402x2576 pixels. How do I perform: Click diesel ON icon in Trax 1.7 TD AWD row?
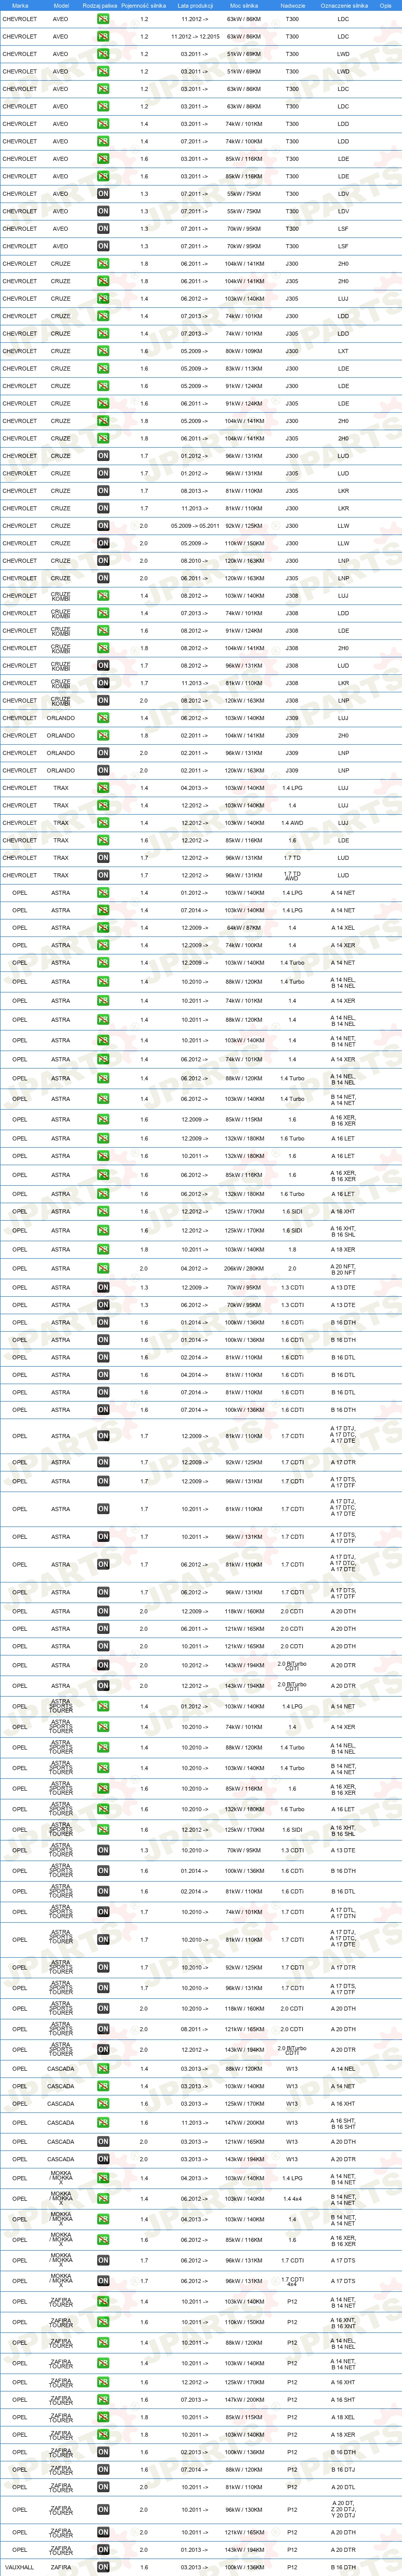pyautogui.click(x=103, y=875)
